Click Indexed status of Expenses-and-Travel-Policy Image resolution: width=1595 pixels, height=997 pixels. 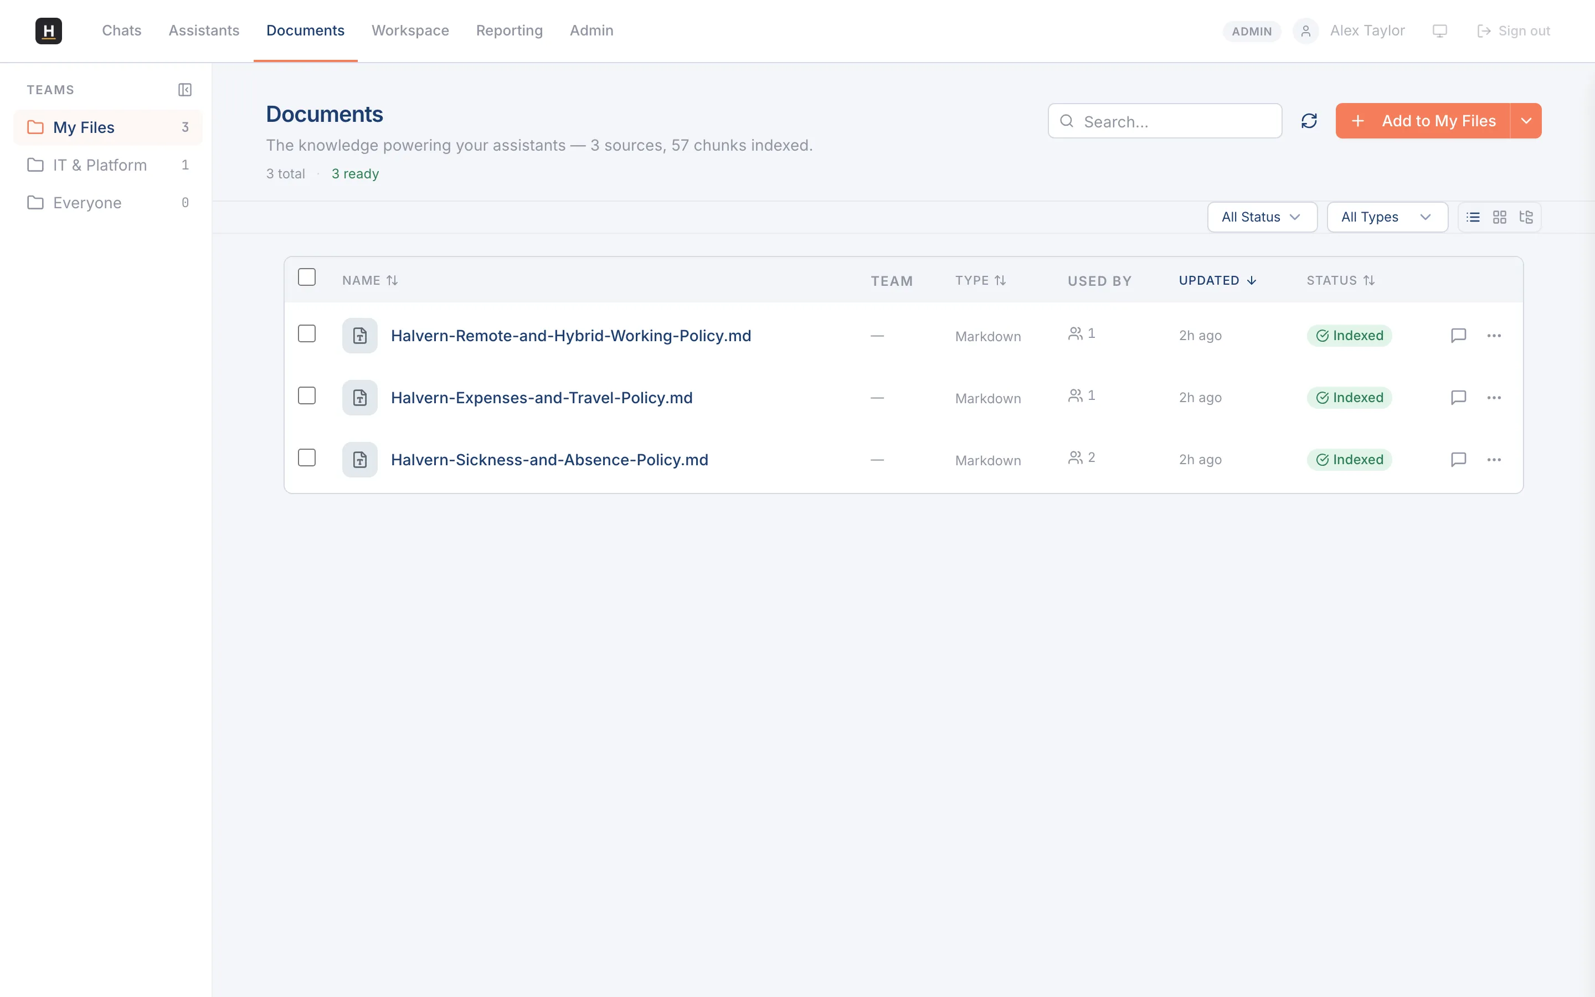[1349, 398]
